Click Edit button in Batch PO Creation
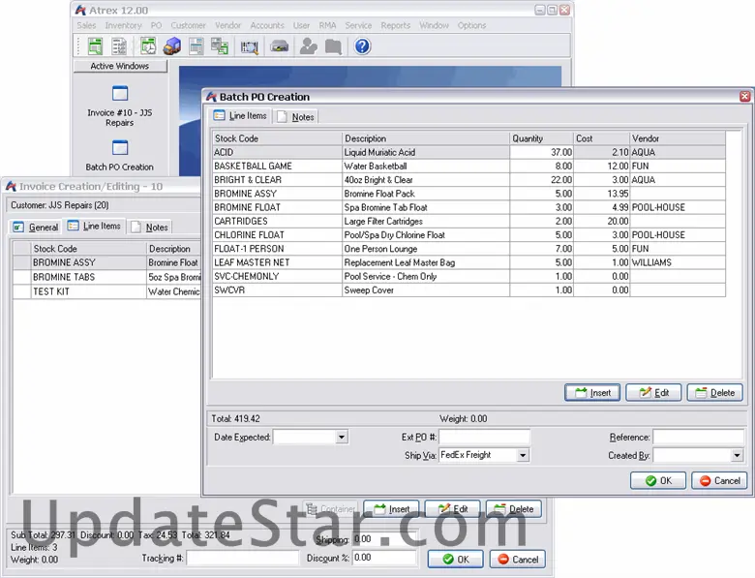 [653, 393]
